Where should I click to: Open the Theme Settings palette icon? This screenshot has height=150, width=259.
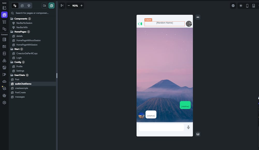click(x=4, y=96)
